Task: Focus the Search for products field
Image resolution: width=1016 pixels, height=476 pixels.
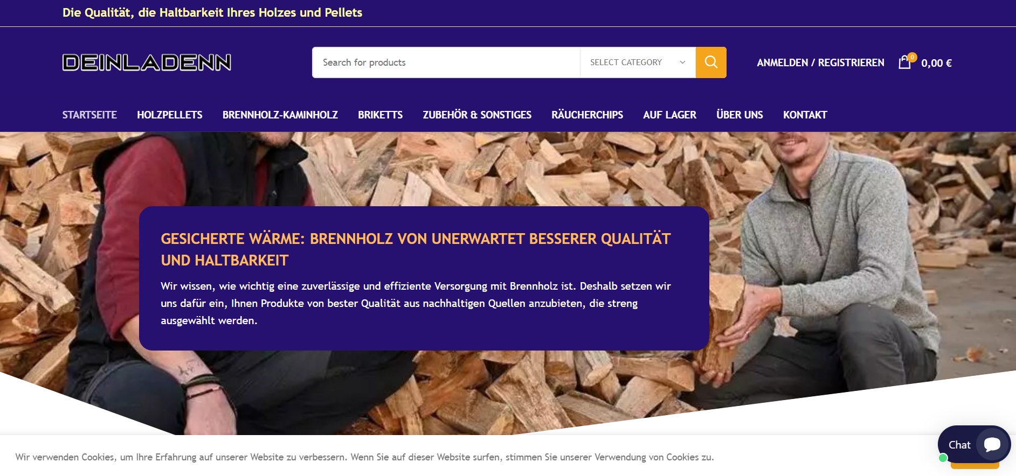Action: tap(446, 62)
